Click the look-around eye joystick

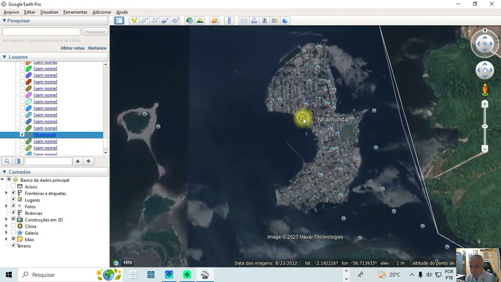[485, 43]
